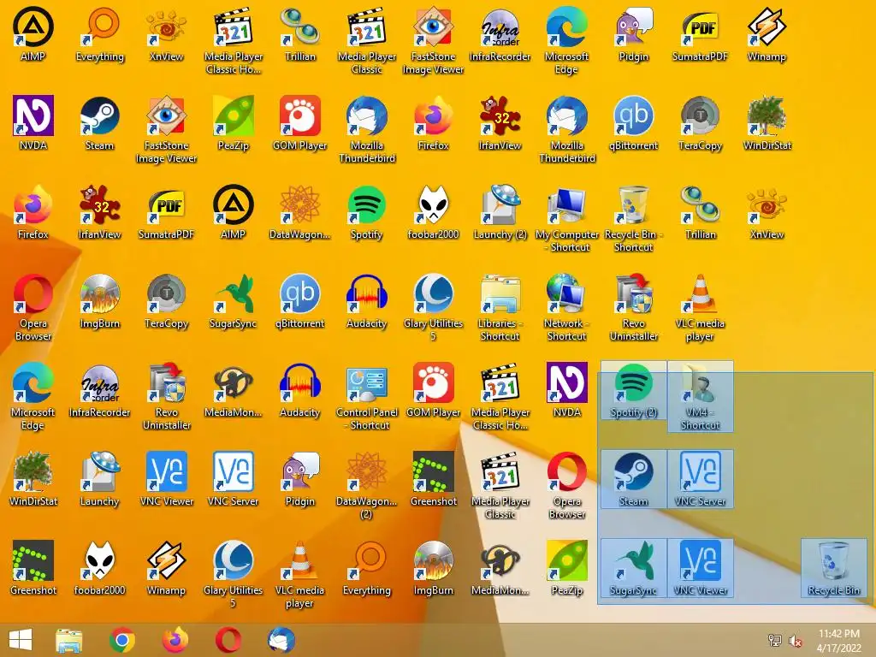Open the Control Panel - Shortcut icon

coord(366,397)
